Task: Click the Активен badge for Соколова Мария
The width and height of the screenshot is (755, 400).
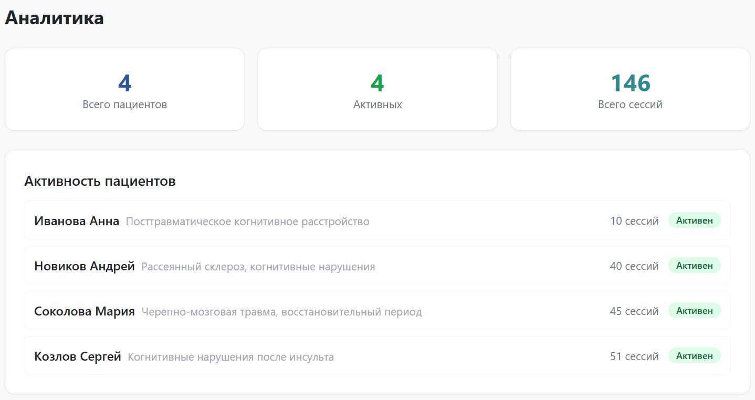Action: coord(694,310)
